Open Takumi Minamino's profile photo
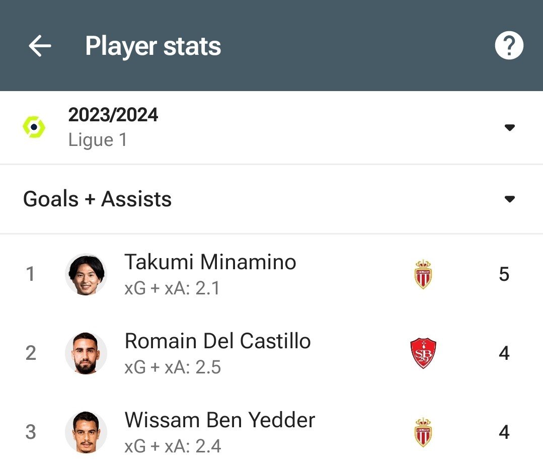This screenshot has width=543, height=466. pyautogui.click(x=86, y=274)
